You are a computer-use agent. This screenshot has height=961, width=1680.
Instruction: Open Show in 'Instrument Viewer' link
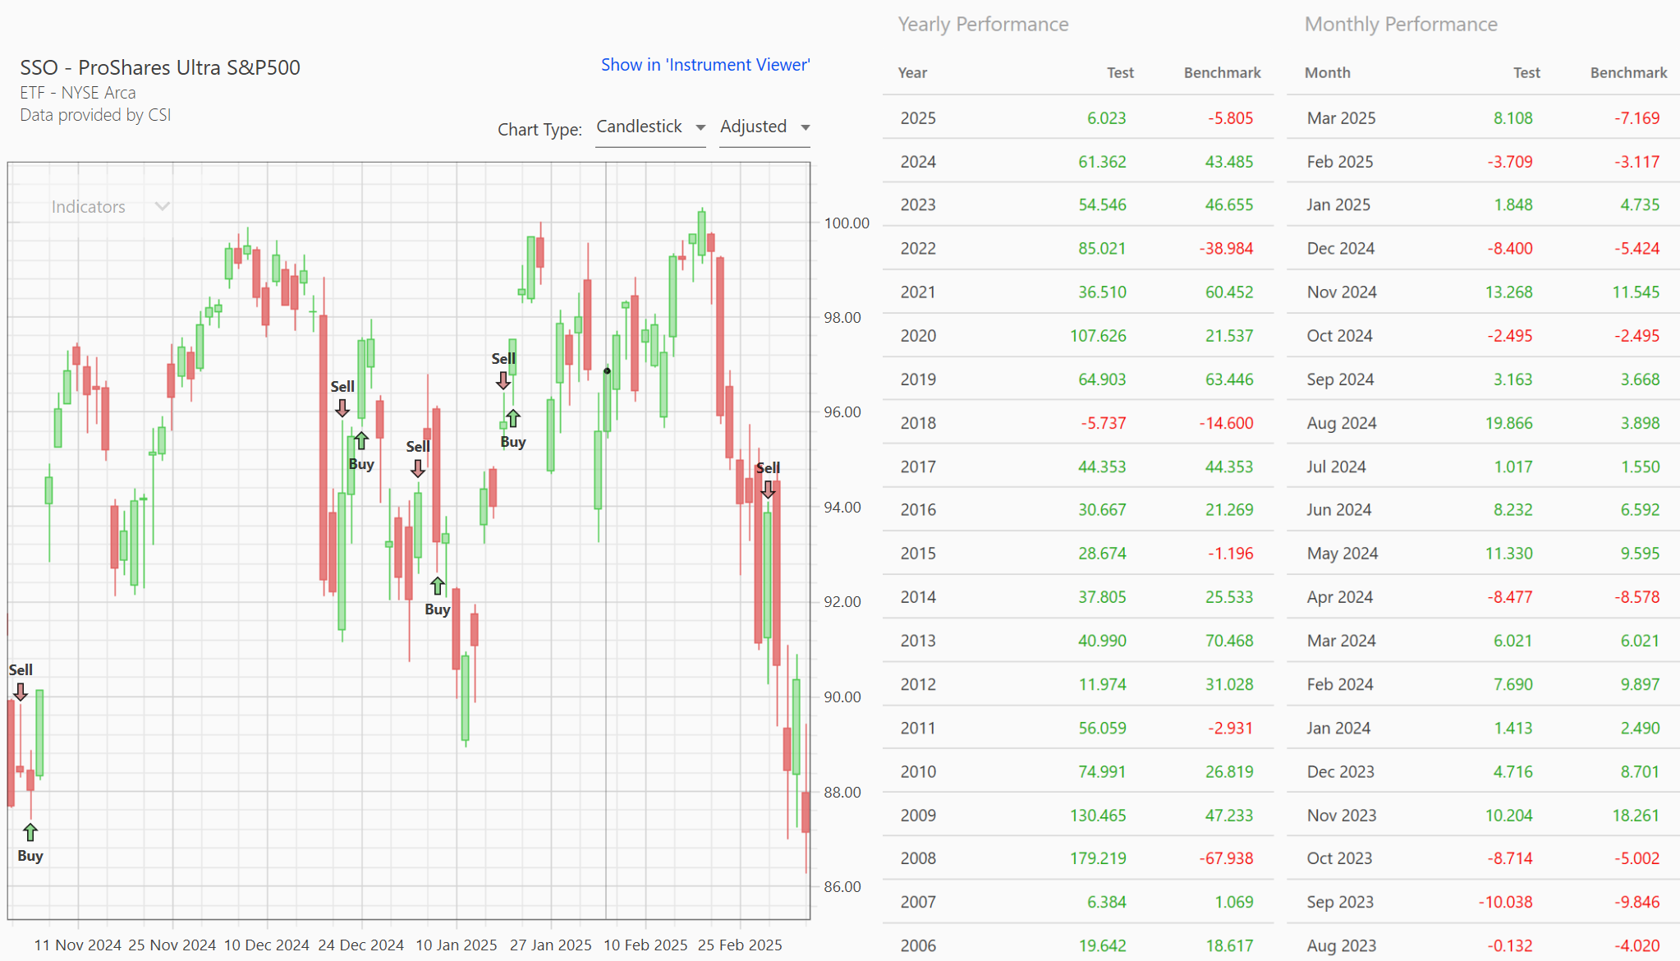[705, 65]
